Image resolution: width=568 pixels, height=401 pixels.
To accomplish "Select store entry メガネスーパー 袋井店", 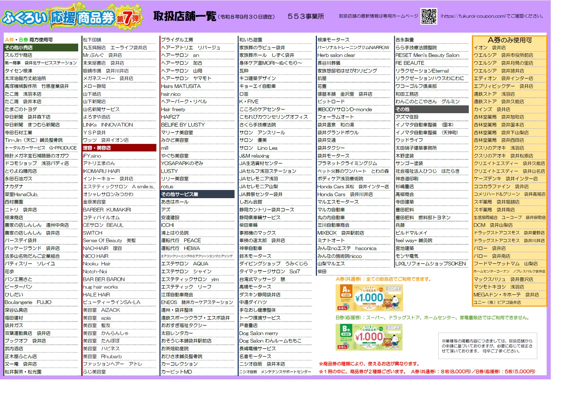I will (108, 78).
